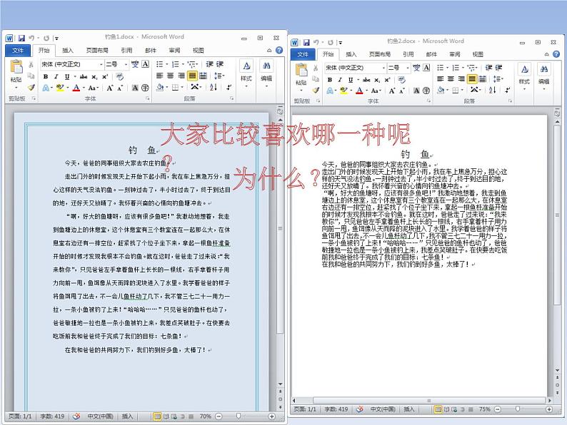This screenshot has width=567, height=425.
Task: Click numbered list icon in 钓鱼1 window
Action: (x=176, y=64)
